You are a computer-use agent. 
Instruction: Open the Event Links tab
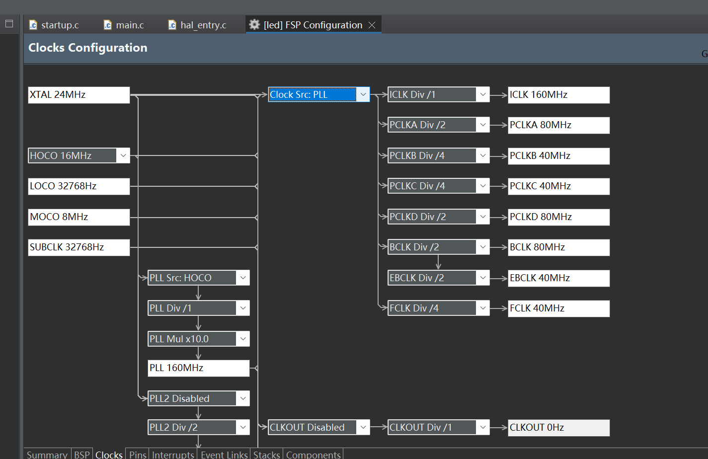click(x=224, y=454)
